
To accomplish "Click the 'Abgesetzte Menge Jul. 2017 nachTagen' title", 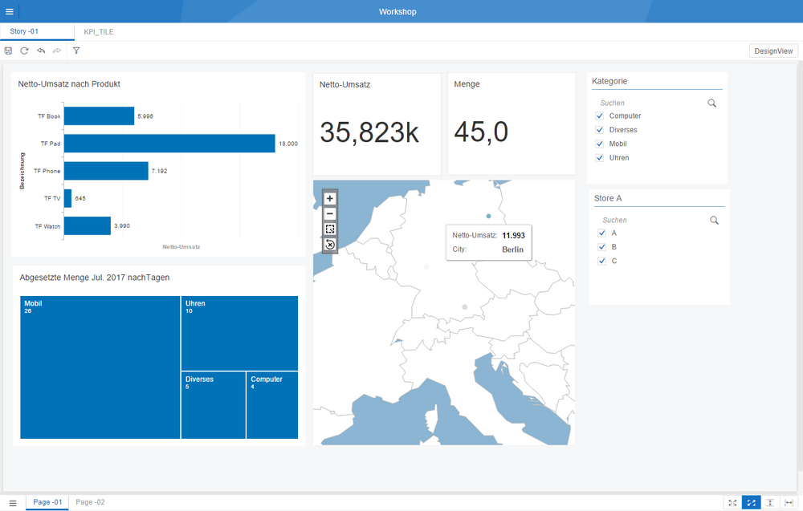I will point(95,278).
